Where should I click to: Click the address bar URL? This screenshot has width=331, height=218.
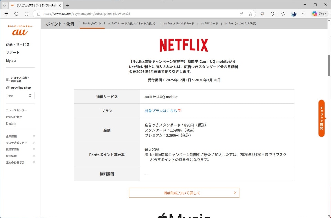pyautogui.click(x=87, y=14)
